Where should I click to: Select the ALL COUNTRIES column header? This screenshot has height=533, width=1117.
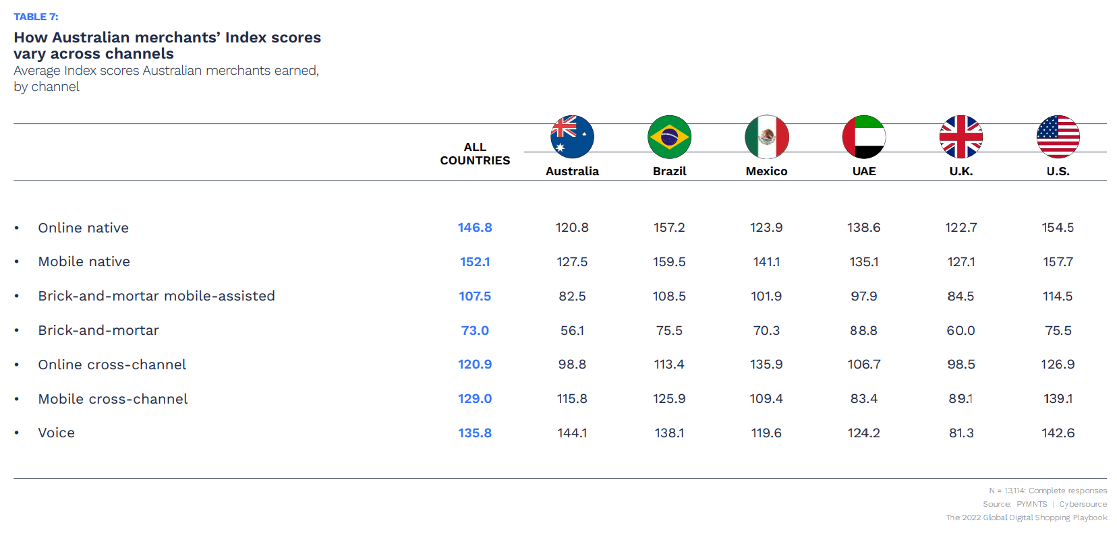click(475, 154)
